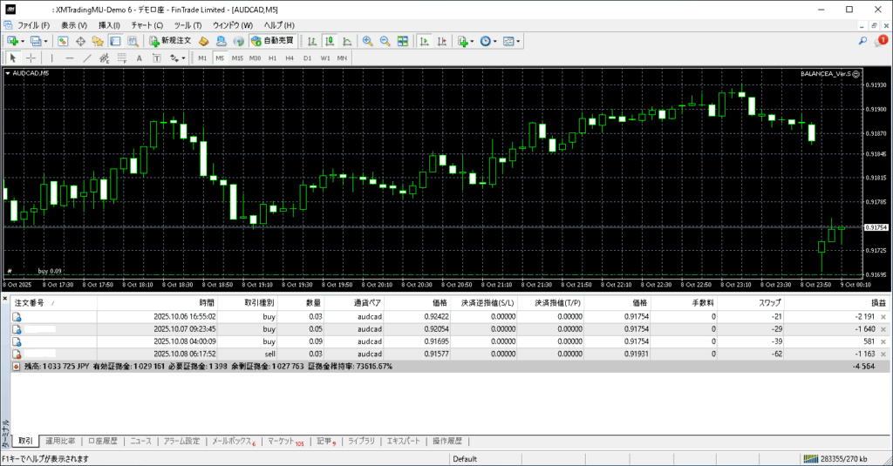
Task: Pick the text label tool (A)
Action: [x=140, y=58]
